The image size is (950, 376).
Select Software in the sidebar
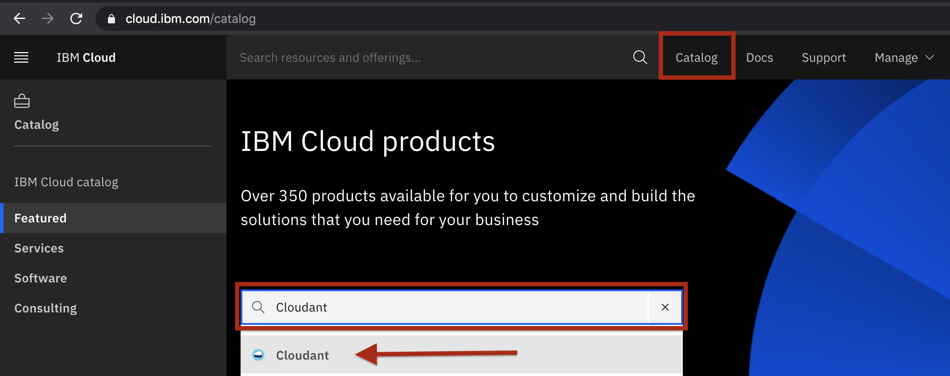pyautogui.click(x=113, y=278)
